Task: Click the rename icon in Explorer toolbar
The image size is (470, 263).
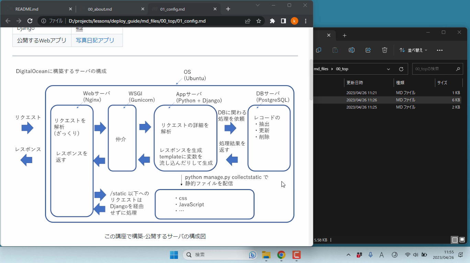Action: [351, 50]
